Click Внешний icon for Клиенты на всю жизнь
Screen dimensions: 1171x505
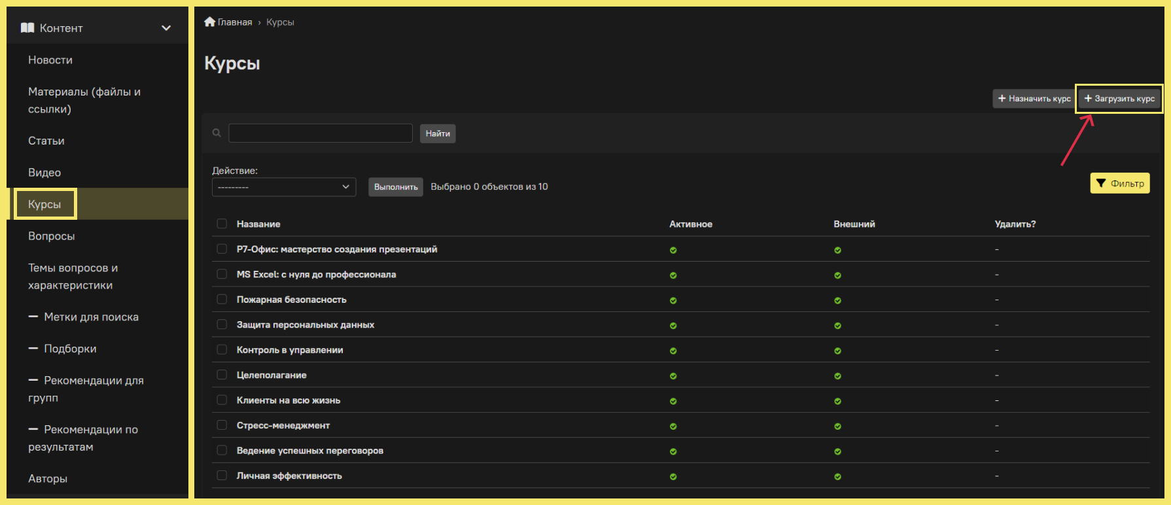point(837,401)
